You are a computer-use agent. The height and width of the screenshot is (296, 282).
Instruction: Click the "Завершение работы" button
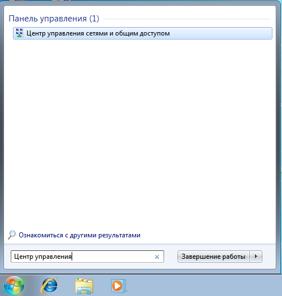213,257
